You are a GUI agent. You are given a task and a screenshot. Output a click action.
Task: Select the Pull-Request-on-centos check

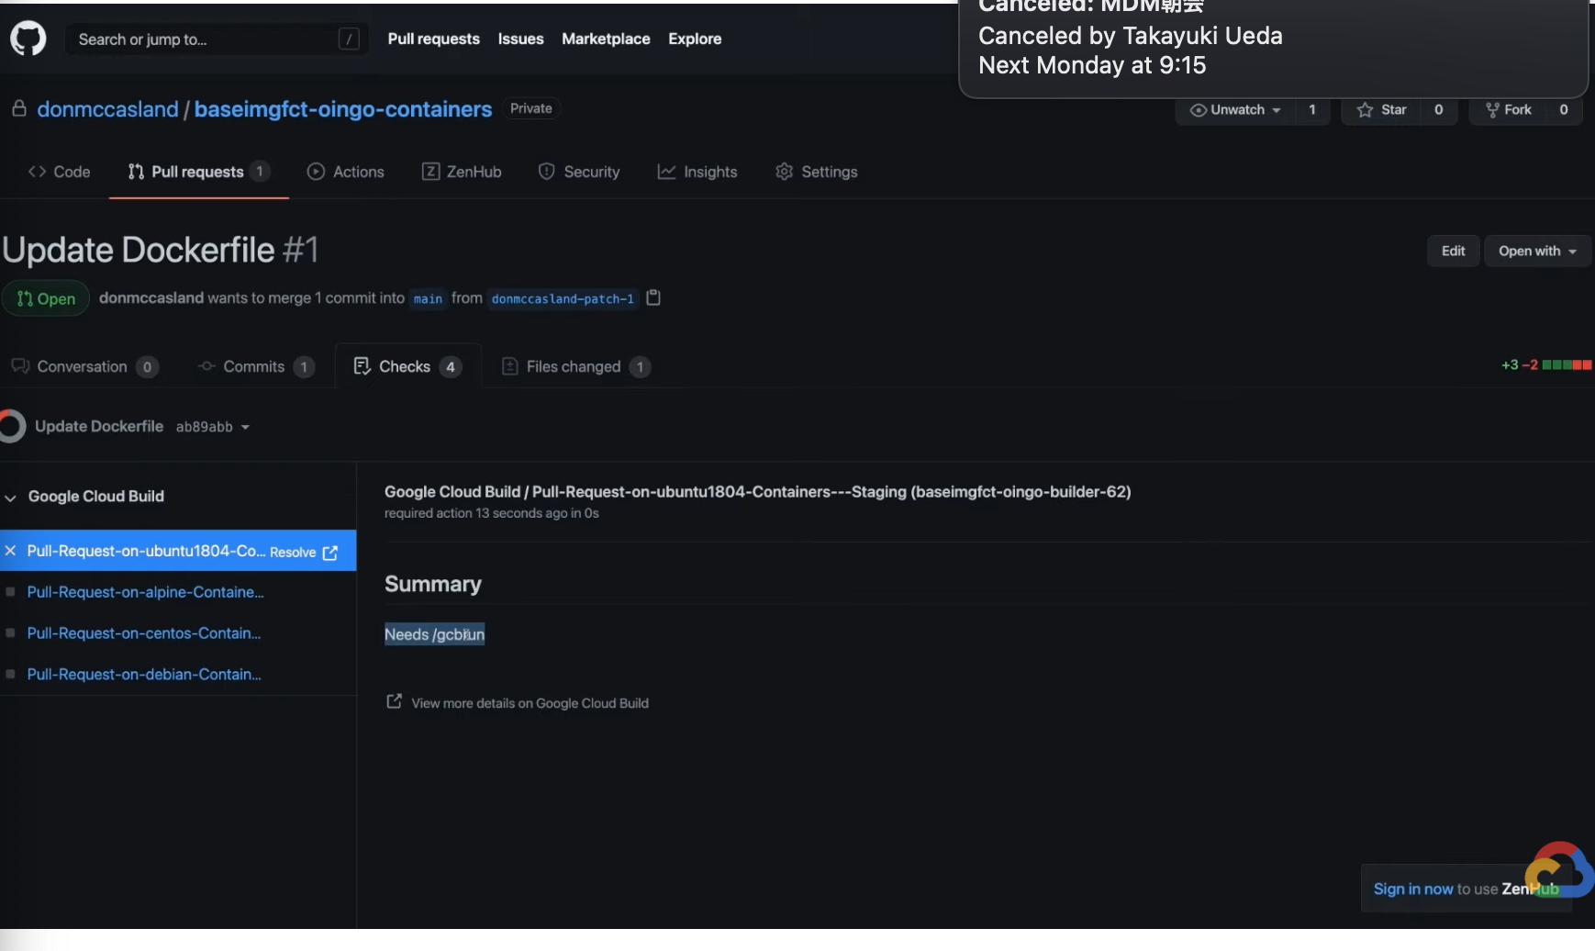(144, 633)
